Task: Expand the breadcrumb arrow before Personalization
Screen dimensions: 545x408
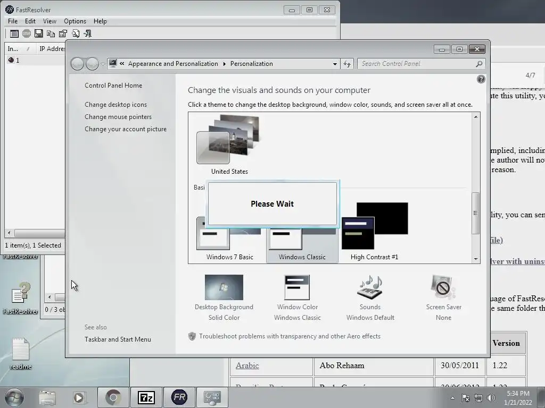Action: (224, 64)
